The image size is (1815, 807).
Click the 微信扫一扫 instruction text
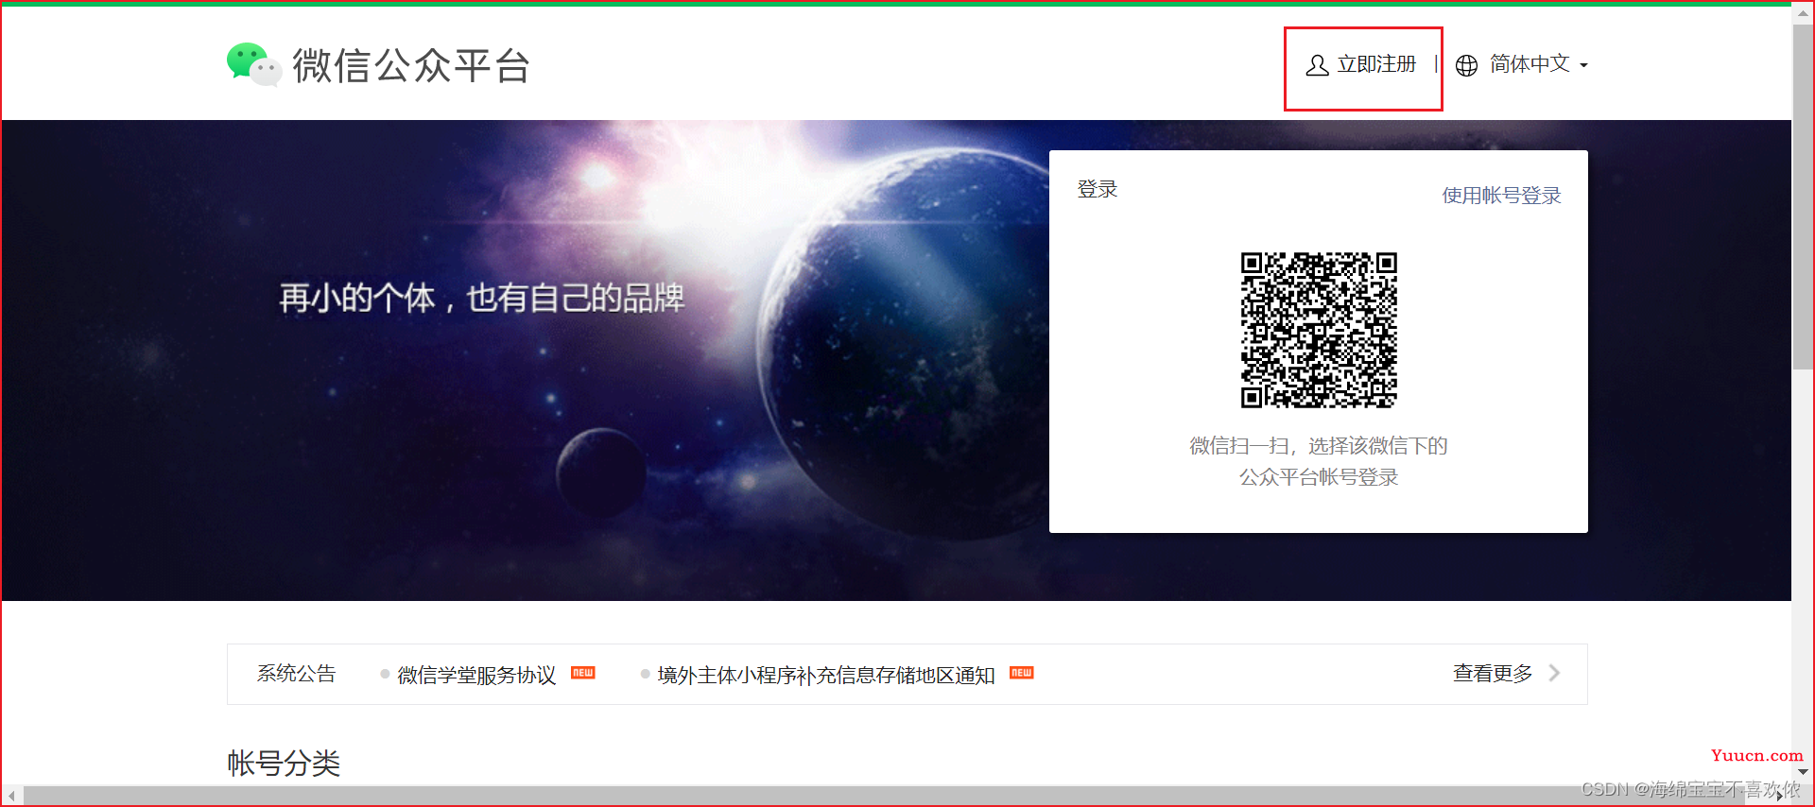pos(1319,461)
